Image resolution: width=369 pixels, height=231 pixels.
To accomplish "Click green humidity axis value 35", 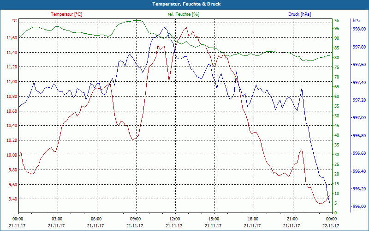I will [337, 145].
